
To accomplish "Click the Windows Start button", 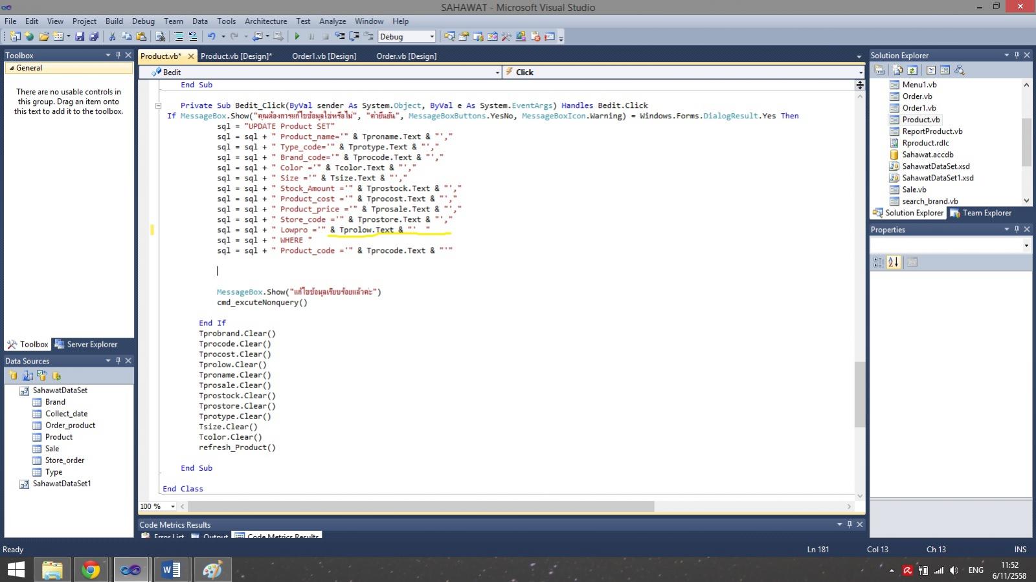I will pyautogui.click(x=16, y=570).
